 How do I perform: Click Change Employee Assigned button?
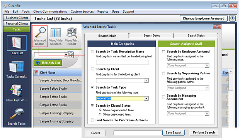[203, 18]
